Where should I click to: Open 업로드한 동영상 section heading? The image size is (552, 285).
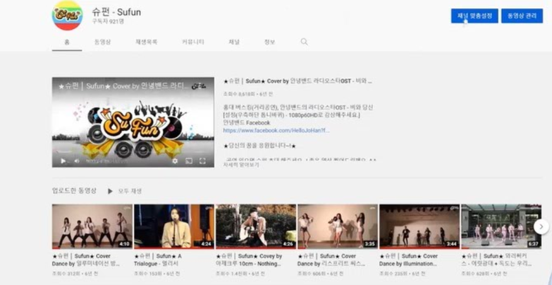point(74,190)
